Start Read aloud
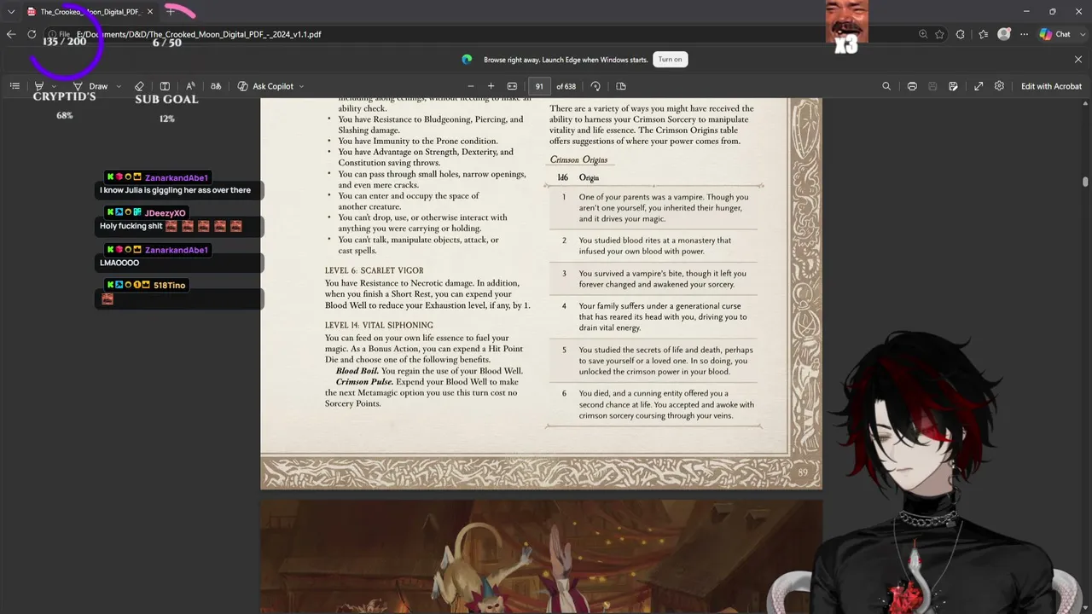The height and width of the screenshot is (614, 1092). click(190, 86)
